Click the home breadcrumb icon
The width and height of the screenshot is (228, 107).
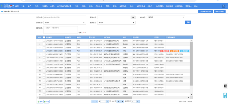click(2, 11)
